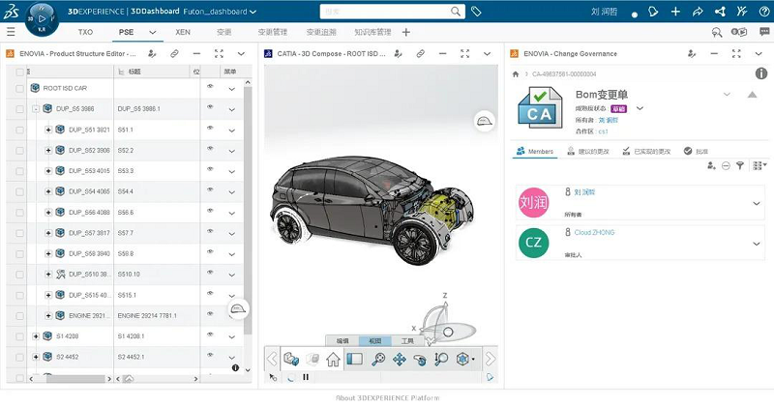The width and height of the screenshot is (774, 407).
Task: Toggle visibility eye for DUP_S5 3986 row
Action: pos(209,108)
